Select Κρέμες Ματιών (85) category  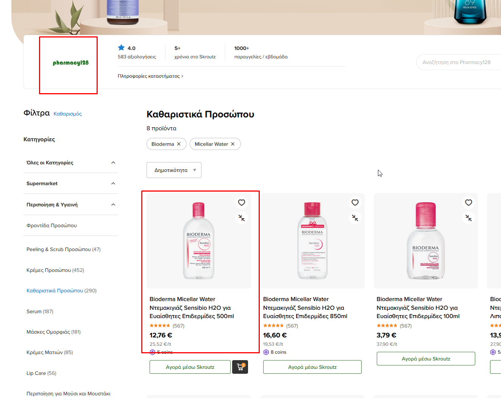tap(50, 352)
